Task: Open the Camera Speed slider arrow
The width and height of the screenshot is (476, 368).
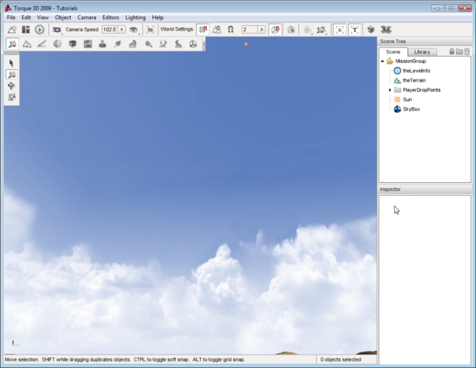Action: point(121,29)
